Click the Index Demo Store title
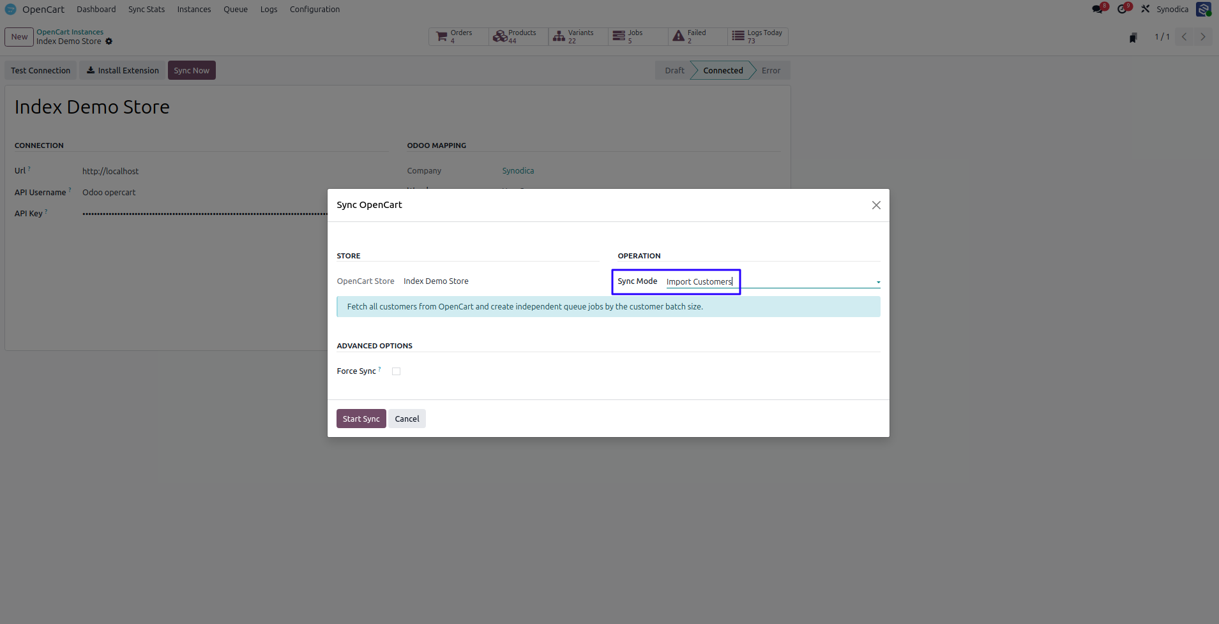Viewport: 1219px width, 624px height. tap(92, 107)
